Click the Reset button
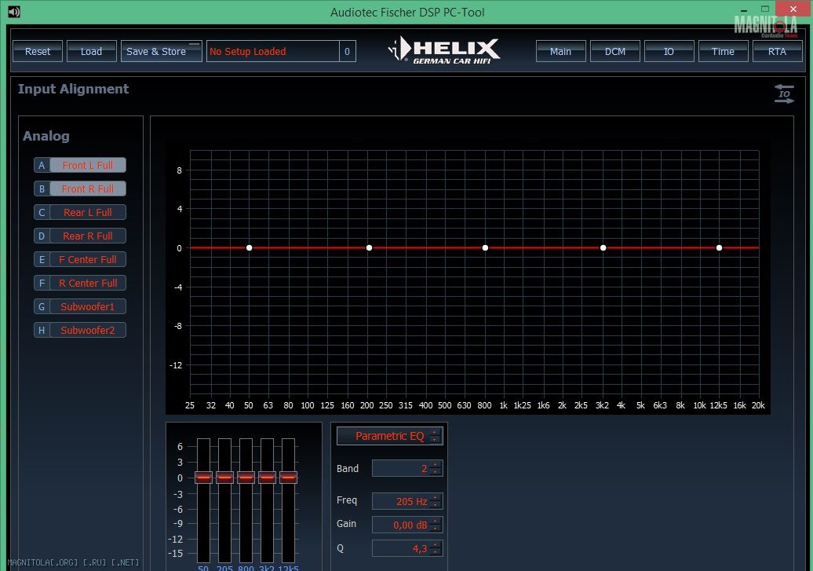The width and height of the screenshot is (813, 571). 38,51
